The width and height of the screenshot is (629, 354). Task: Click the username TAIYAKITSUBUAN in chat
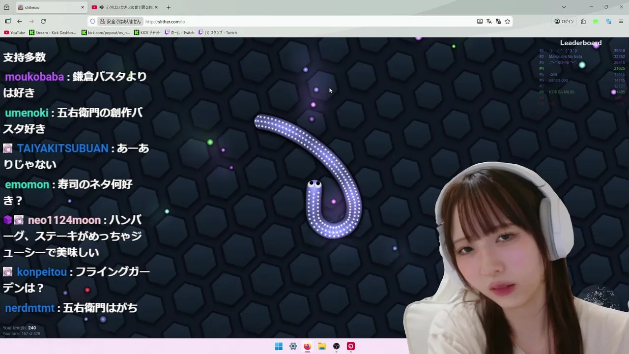coord(62,148)
